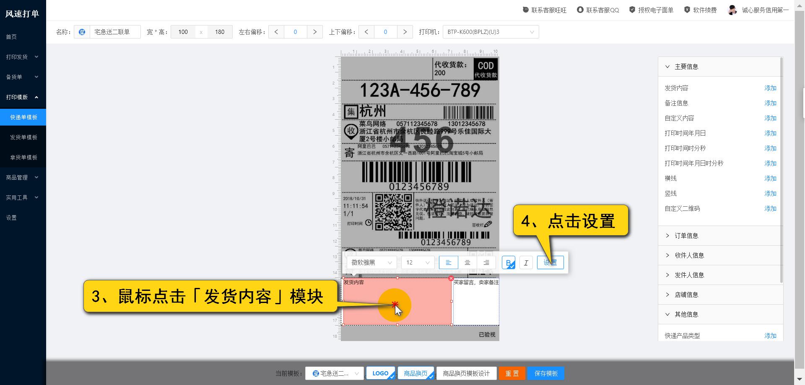Click the 软件续费 renewal icon

(687, 9)
